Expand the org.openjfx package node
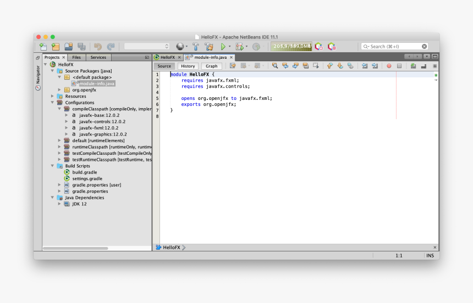The height and width of the screenshot is (303, 473). (60, 90)
